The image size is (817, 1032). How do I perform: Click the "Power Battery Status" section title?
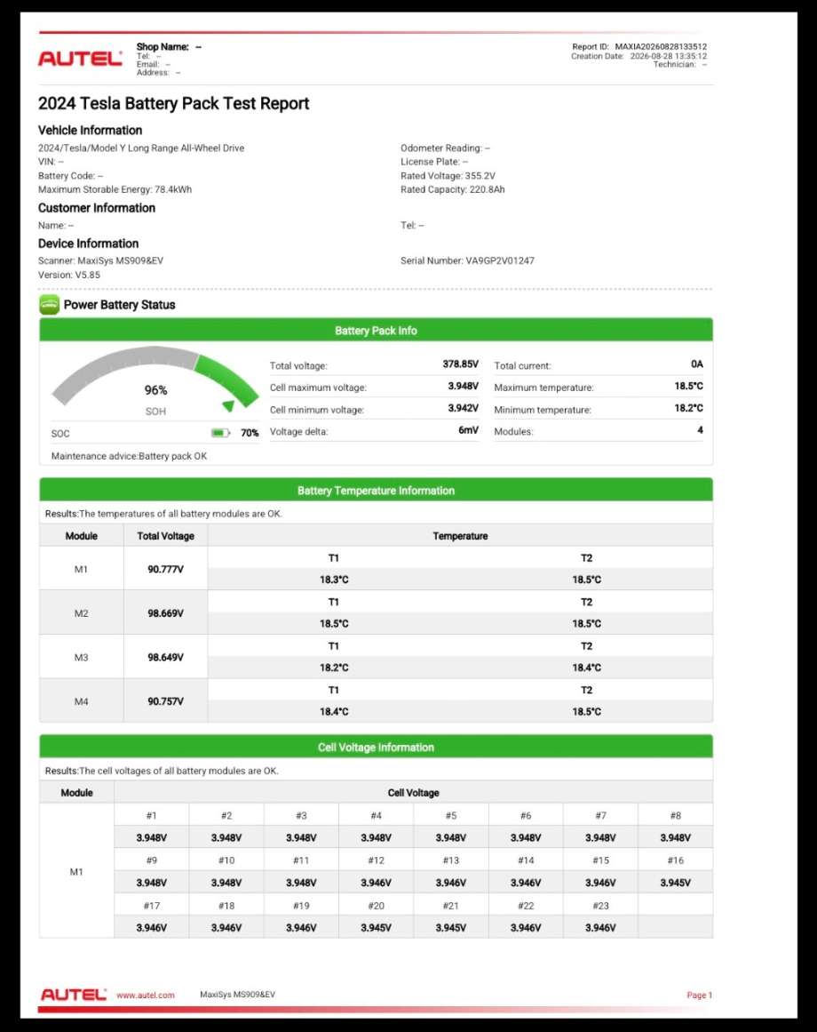(119, 305)
